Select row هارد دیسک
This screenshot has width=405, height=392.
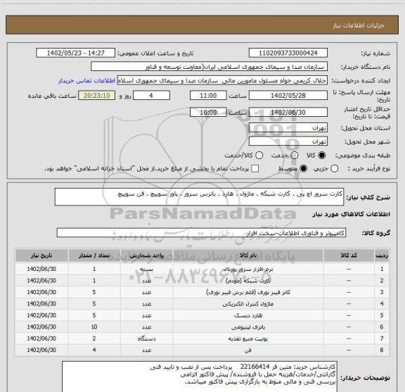(x=202, y=315)
